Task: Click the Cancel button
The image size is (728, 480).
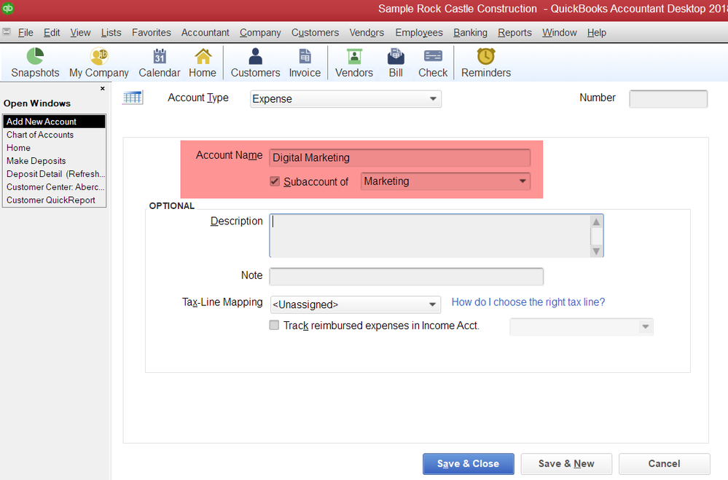Action: tap(664, 464)
